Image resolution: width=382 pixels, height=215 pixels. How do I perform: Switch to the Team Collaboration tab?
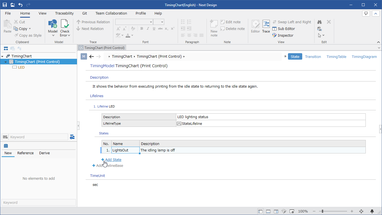pyautogui.click(x=111, y=13)
